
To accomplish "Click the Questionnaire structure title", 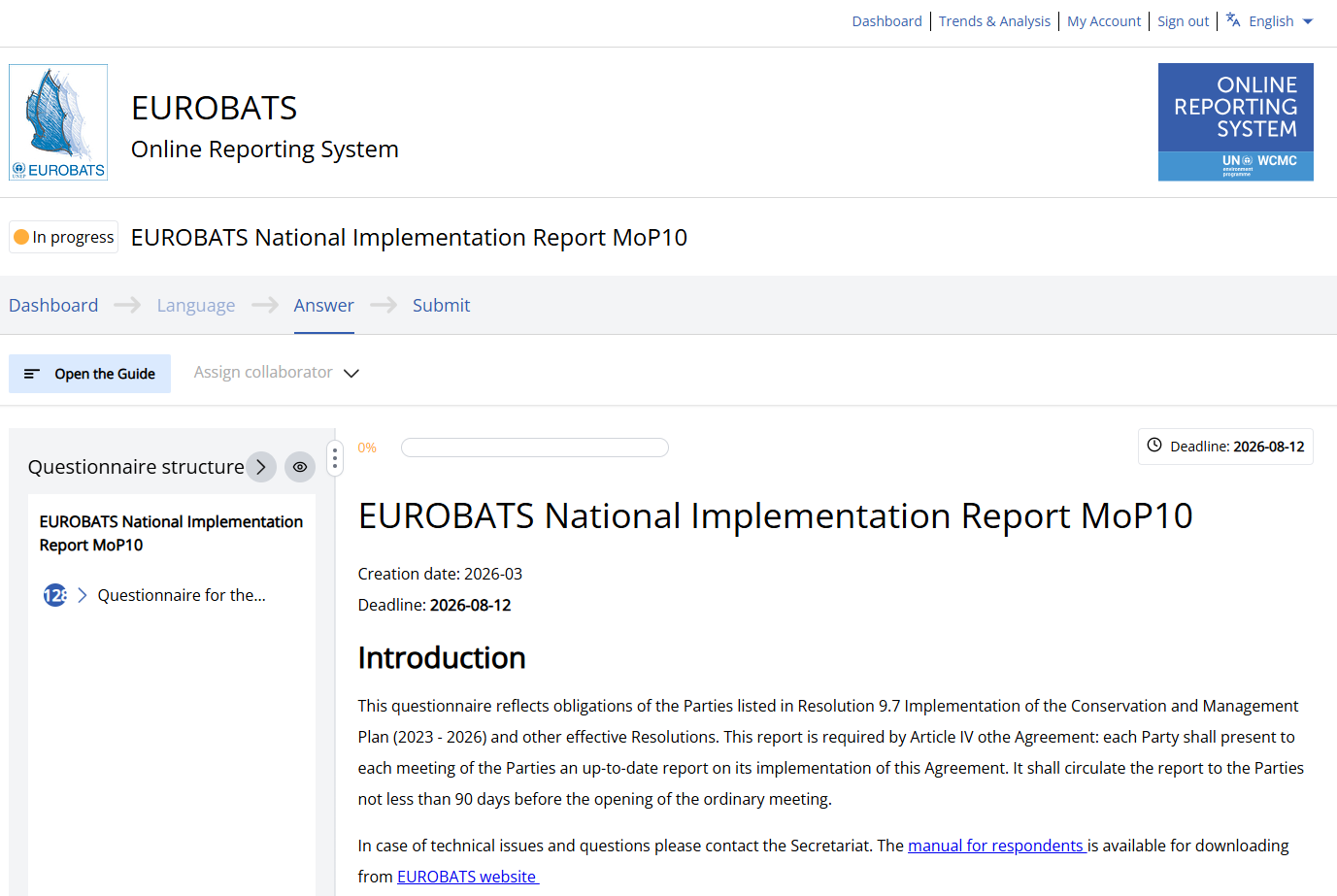I will (x=136, y=467).
